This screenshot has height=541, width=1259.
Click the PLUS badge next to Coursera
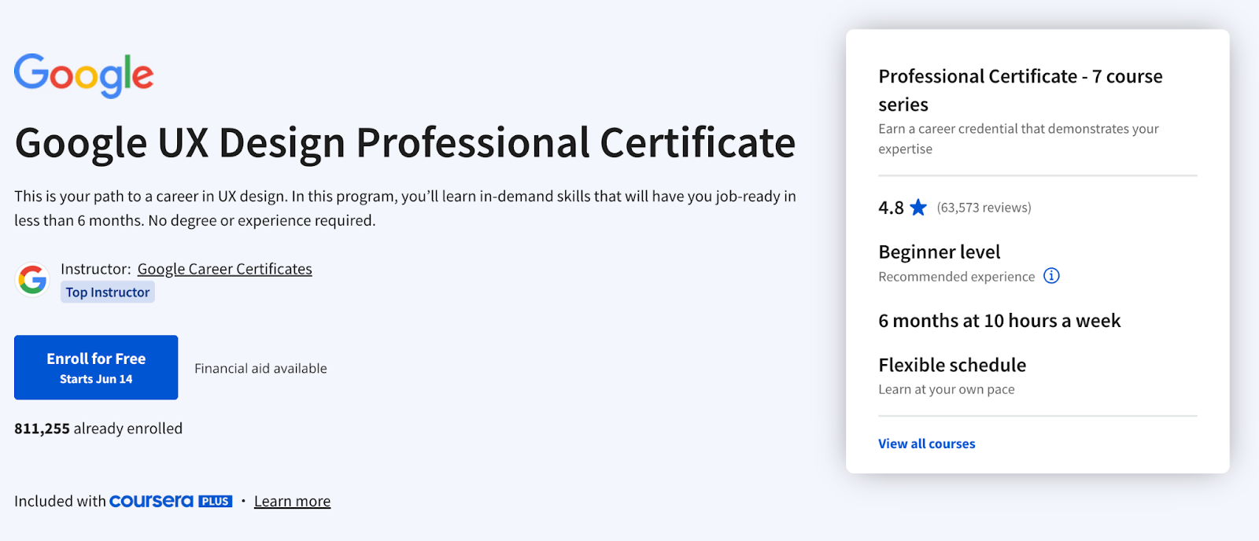click(216, 501)
